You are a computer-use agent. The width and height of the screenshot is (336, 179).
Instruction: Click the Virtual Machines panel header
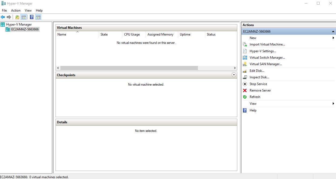[x=146, y=28]
